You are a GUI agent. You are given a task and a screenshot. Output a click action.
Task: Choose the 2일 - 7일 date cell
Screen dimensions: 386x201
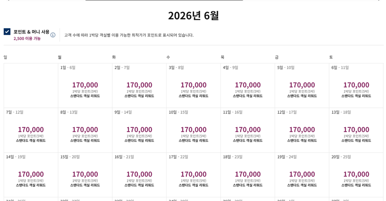pyautogui.click(x=139, y=86)
